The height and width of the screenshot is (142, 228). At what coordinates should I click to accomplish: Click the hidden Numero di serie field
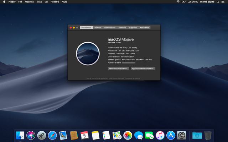[129, 62]
